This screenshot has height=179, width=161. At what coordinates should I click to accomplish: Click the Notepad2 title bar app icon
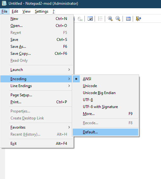pos(4,3)
